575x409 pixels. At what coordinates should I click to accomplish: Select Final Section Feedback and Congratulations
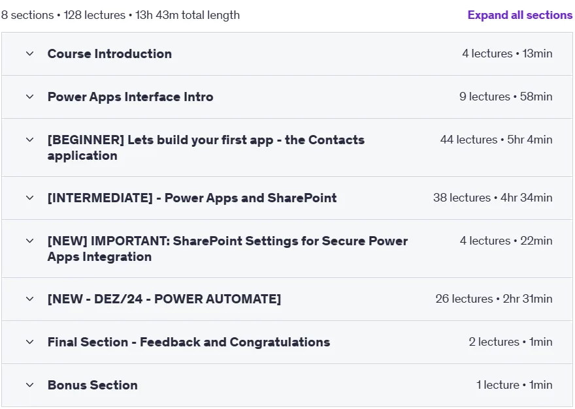[189, 342]
